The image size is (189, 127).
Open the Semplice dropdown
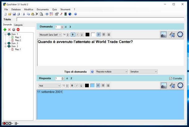(143, 72)
